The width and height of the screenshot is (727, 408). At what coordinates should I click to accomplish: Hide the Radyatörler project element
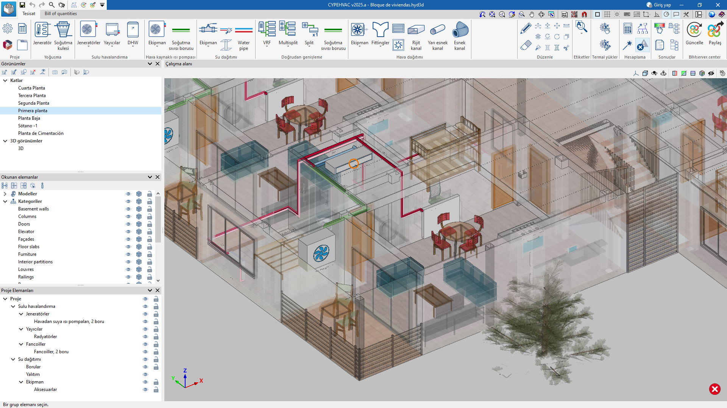tap(145, 337)
